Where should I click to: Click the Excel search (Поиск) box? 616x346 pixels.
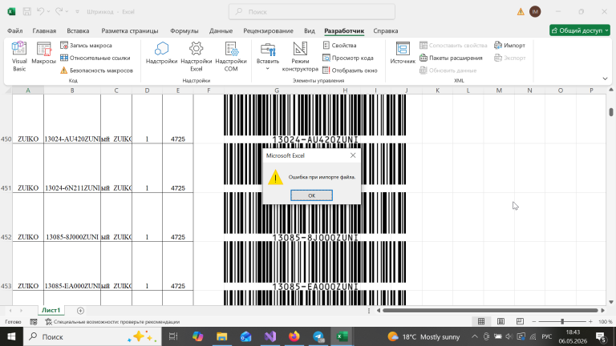pyautogui.click(x=312, y=12)
